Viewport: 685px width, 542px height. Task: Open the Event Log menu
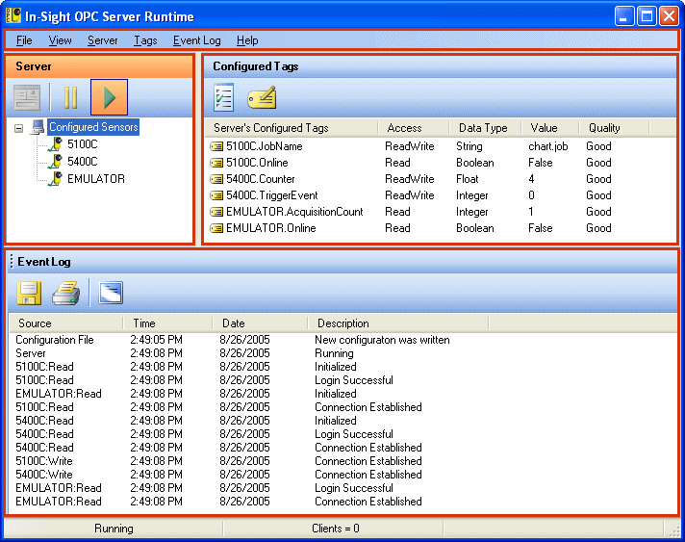196,40
